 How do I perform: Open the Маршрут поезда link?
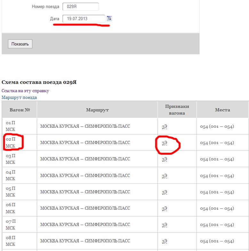coord(19,97)
